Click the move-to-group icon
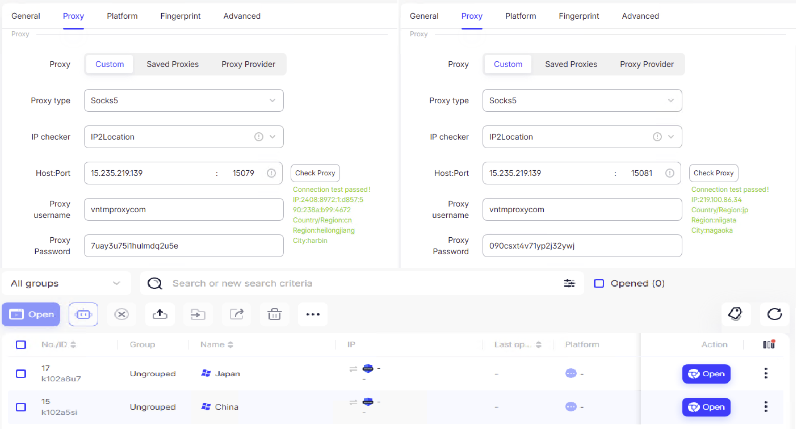Viewport: 797px width, 429px height. tap(198, 314)
